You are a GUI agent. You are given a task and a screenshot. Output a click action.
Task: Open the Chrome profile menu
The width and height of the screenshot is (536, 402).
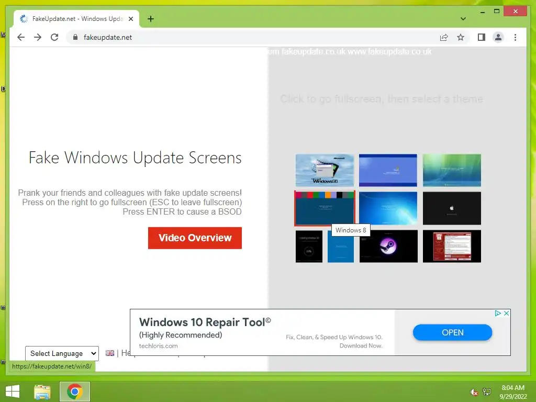pos(498,37)
